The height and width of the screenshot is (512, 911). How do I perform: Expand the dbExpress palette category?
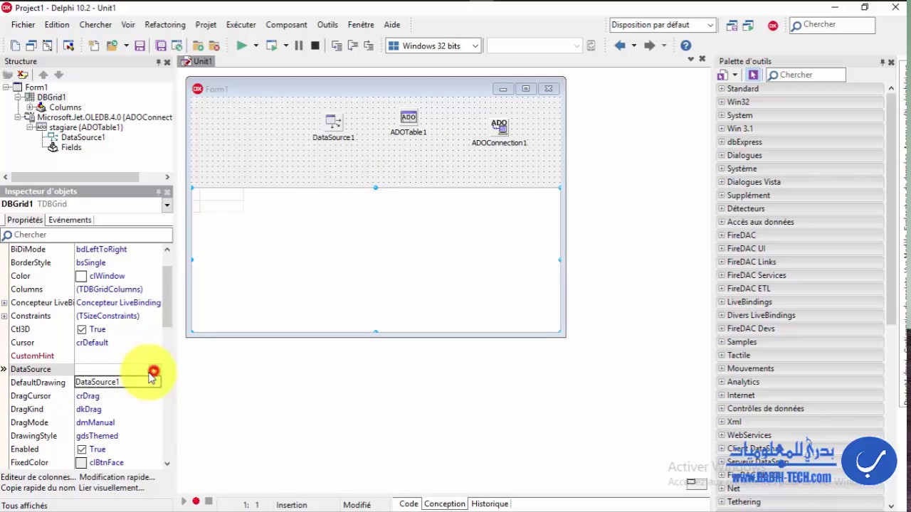pyautogui.click(x=722, y=142)
